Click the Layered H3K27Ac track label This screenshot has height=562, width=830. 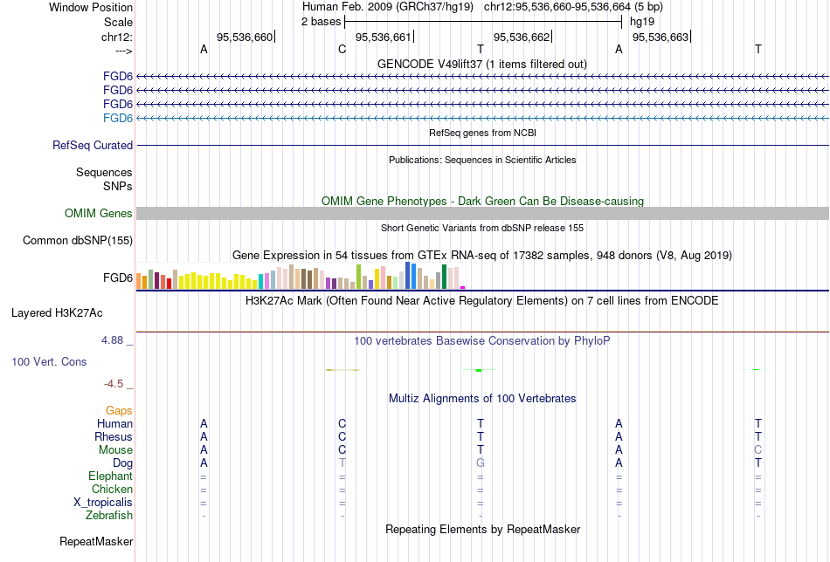(57, 313)
